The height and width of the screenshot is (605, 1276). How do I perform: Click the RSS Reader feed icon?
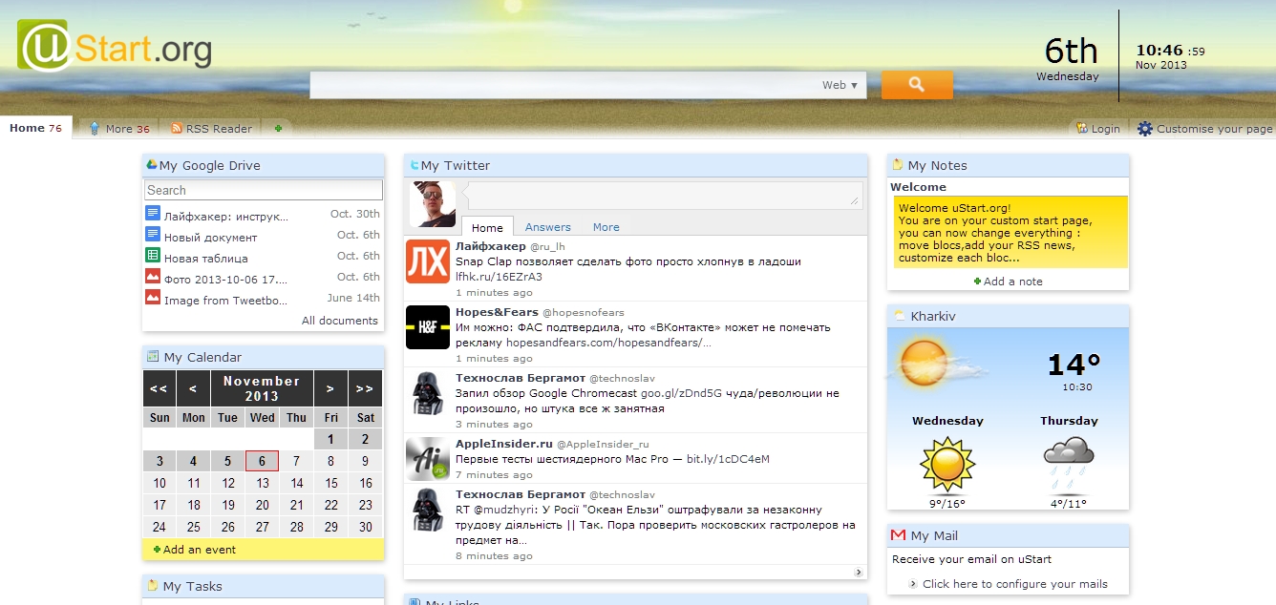click(x=177, y=128)
